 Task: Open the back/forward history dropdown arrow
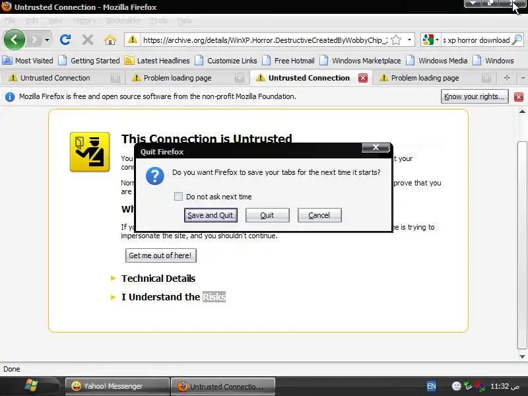47,40
